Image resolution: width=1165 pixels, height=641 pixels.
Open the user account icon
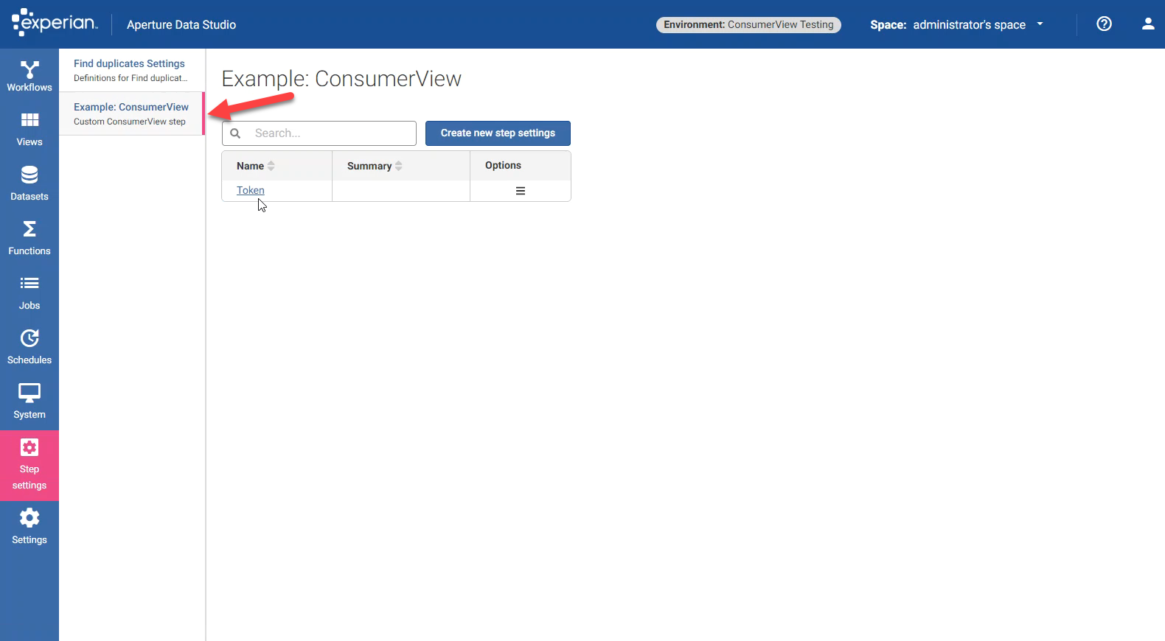click(x=1148, y=24)
